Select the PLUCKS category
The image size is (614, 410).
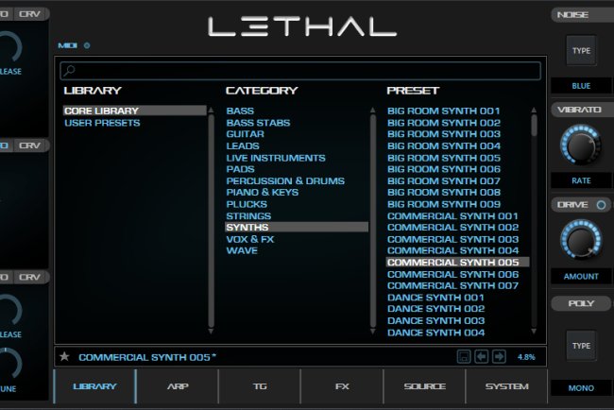point(247,204)
